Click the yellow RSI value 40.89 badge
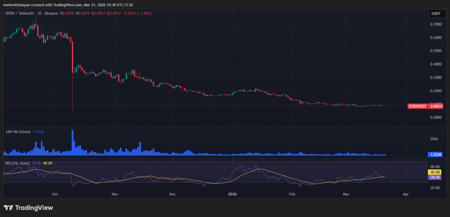 [434, 172]
